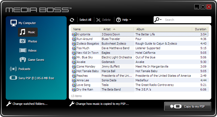Click the New Kid In Town file icon

(x=74, y=53)
